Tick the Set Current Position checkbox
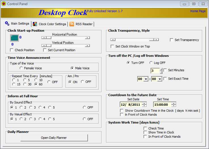The height and width of the screenshot is (149, 209). point(45,50)
